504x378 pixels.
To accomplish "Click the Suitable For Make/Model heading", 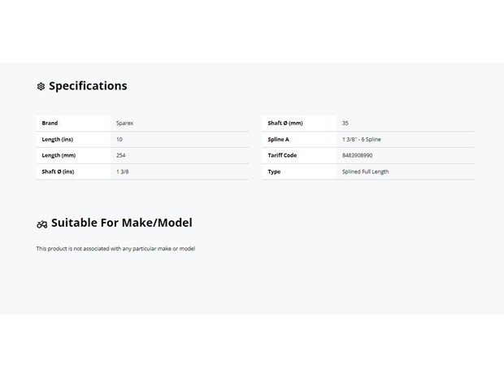I will (x=122, y=223).
